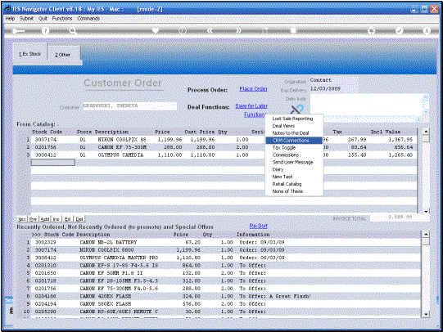Click the heart favorites toolbar icon

[156, 30]
